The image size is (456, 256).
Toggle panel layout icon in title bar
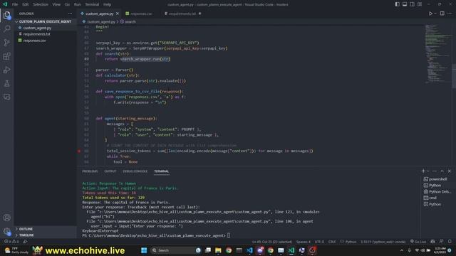(405, 4)
